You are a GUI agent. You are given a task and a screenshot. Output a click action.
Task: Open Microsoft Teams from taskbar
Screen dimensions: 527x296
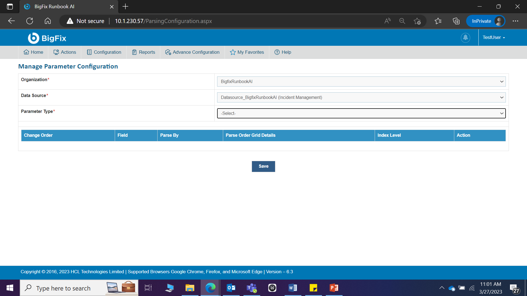pos(252,288)
